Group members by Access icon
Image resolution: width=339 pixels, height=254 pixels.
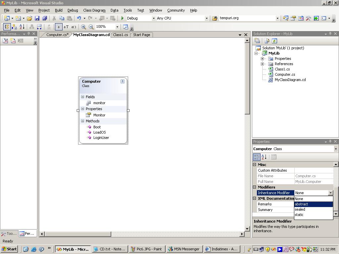(14, 27)
